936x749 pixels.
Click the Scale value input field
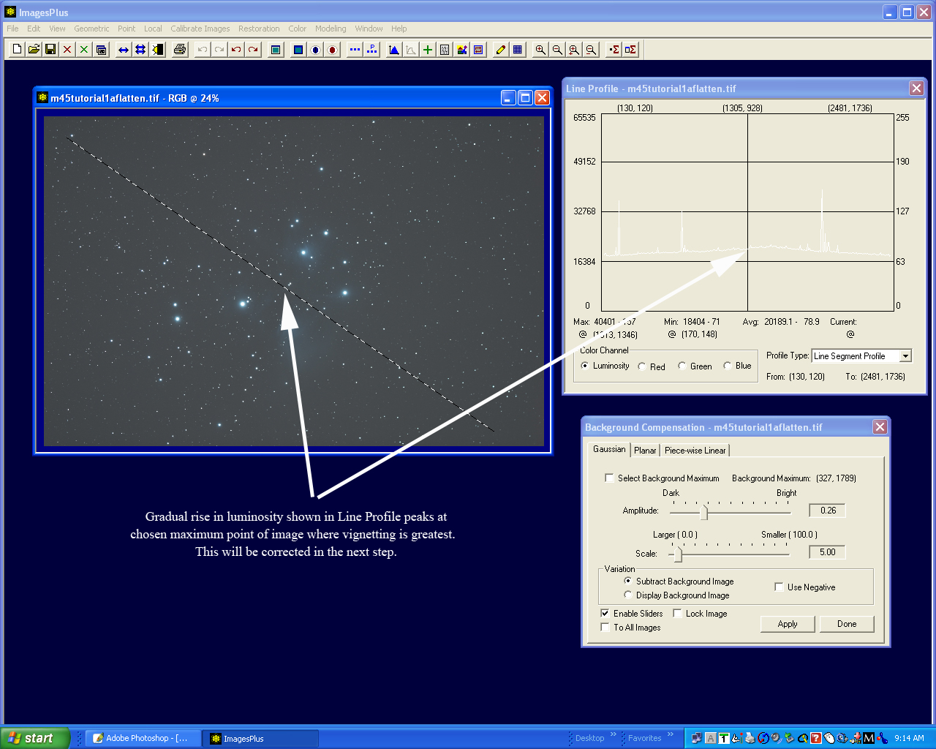click(x=827, y=552)
